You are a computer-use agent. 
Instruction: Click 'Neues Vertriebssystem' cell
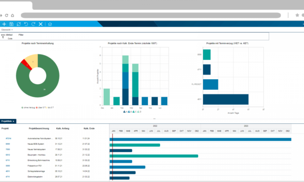[x=36, y=149]
